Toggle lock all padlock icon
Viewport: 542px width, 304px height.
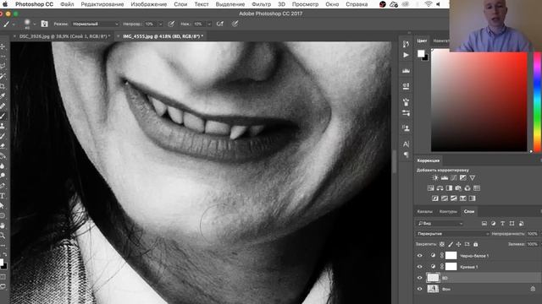point(476,244)
